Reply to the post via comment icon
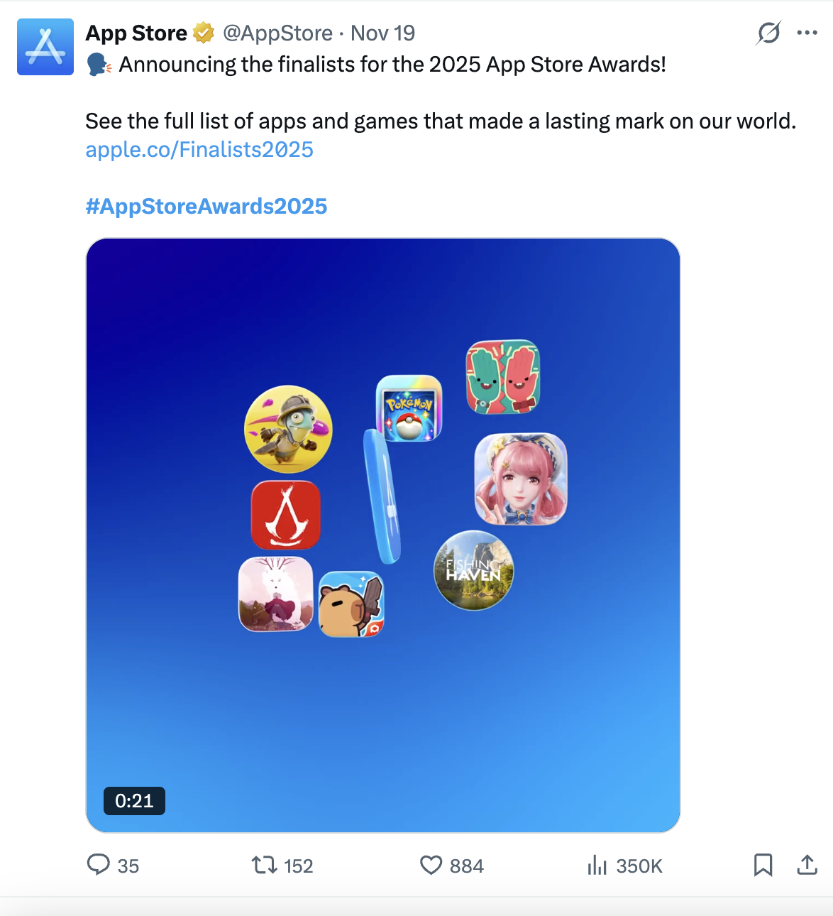Image resolution: width=833 pixels, height=916 pixels. (98, 865)
